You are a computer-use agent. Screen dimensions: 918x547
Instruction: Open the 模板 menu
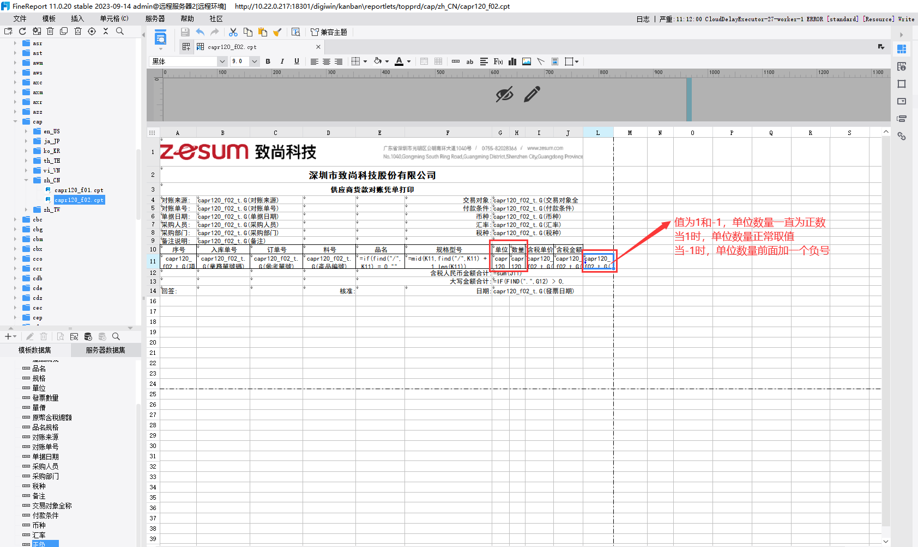coord(49,19)
